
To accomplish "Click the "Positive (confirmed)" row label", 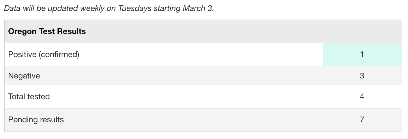I will pyautogui.click(x=44, y=54).
